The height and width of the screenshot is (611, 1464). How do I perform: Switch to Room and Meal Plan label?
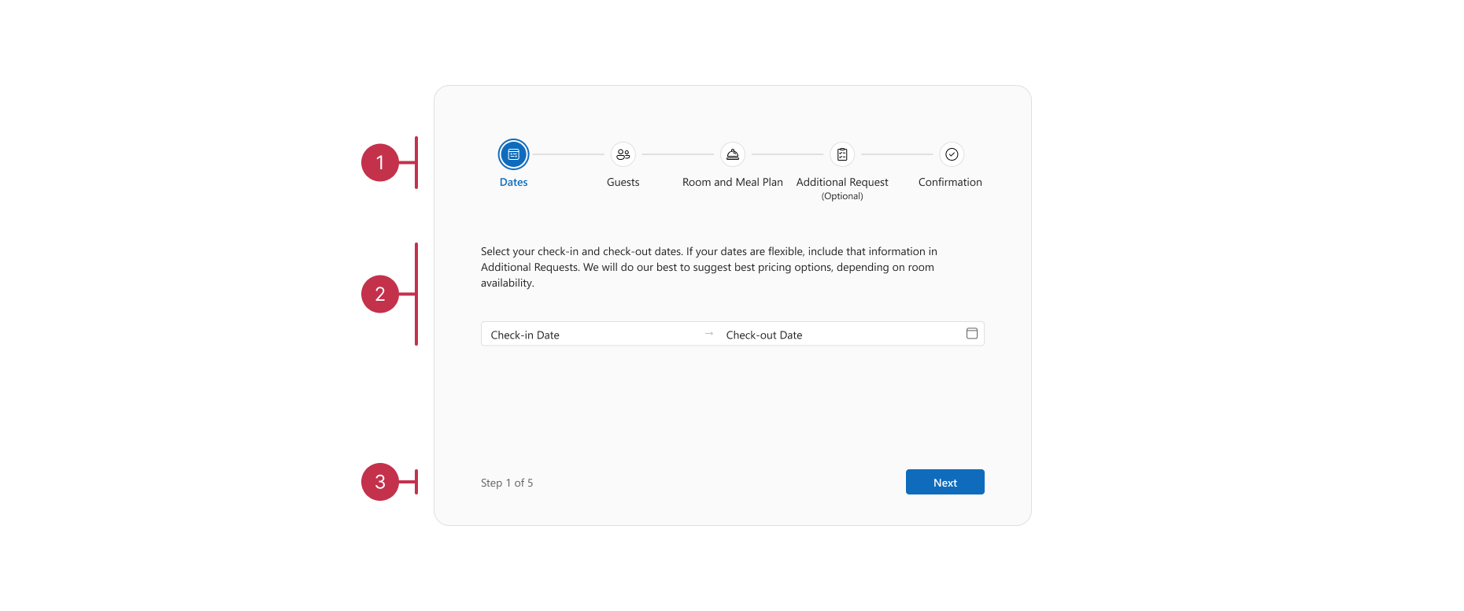click(x=732, y=182)
